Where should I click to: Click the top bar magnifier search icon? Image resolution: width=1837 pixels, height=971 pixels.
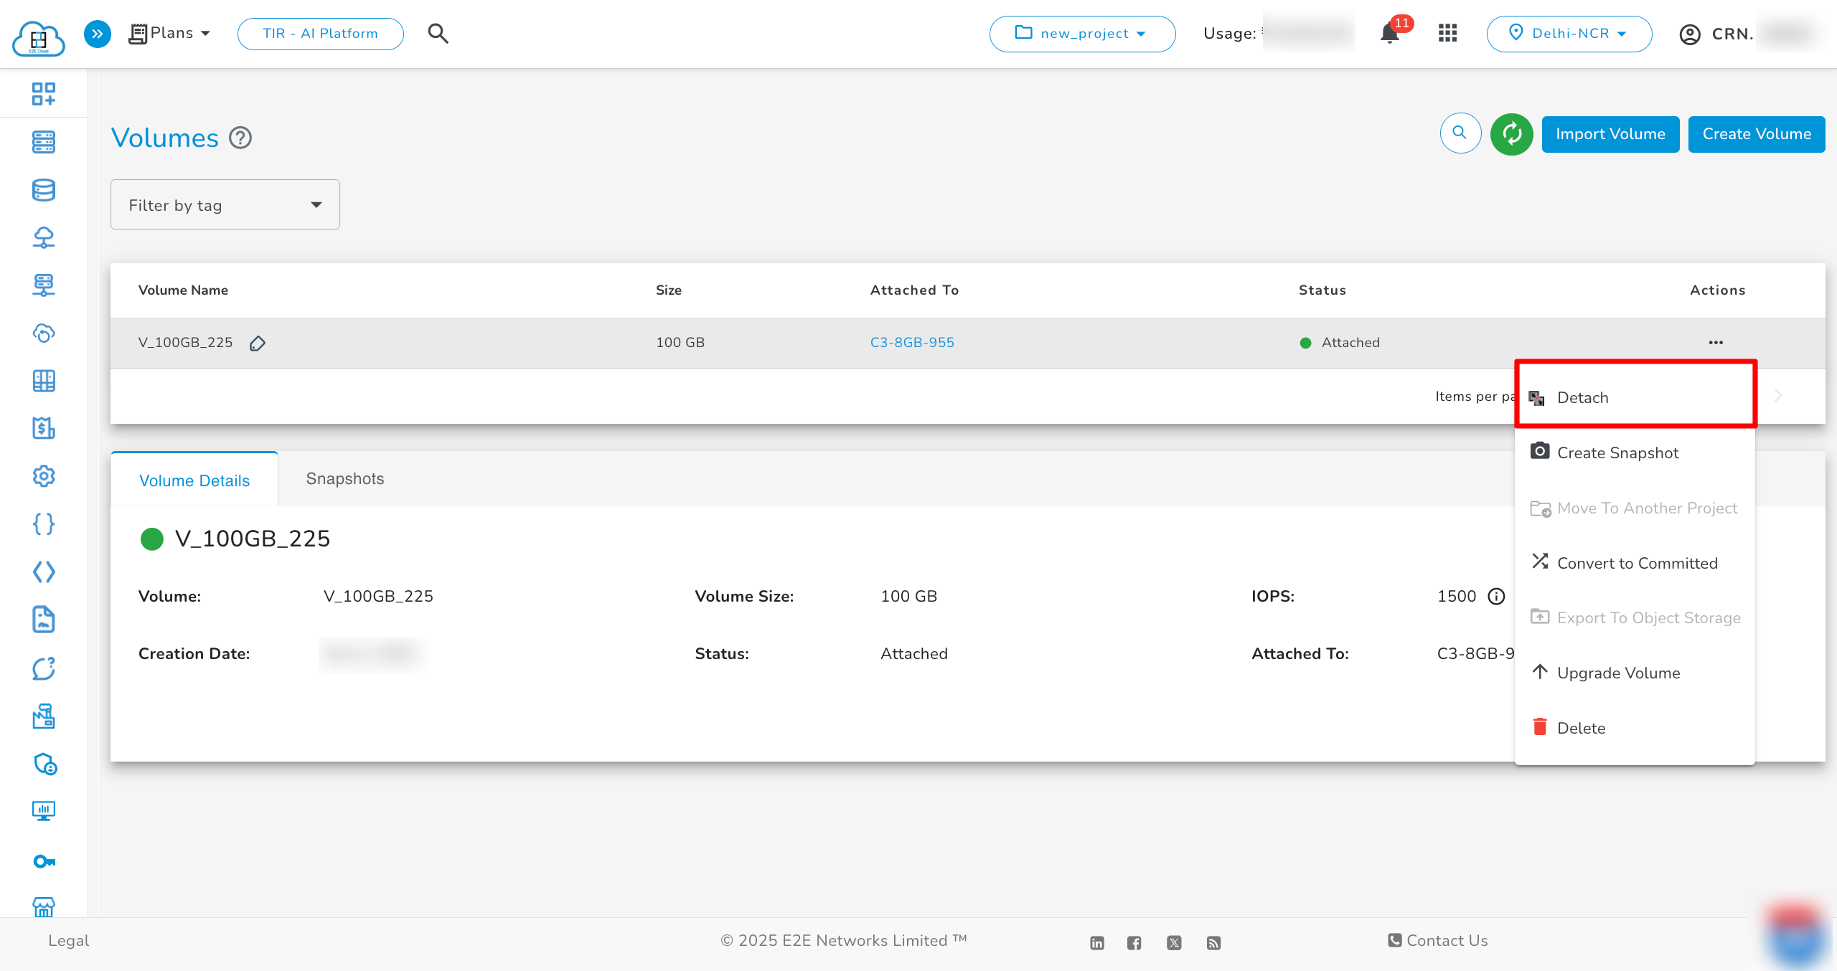(x=438, y=33)
